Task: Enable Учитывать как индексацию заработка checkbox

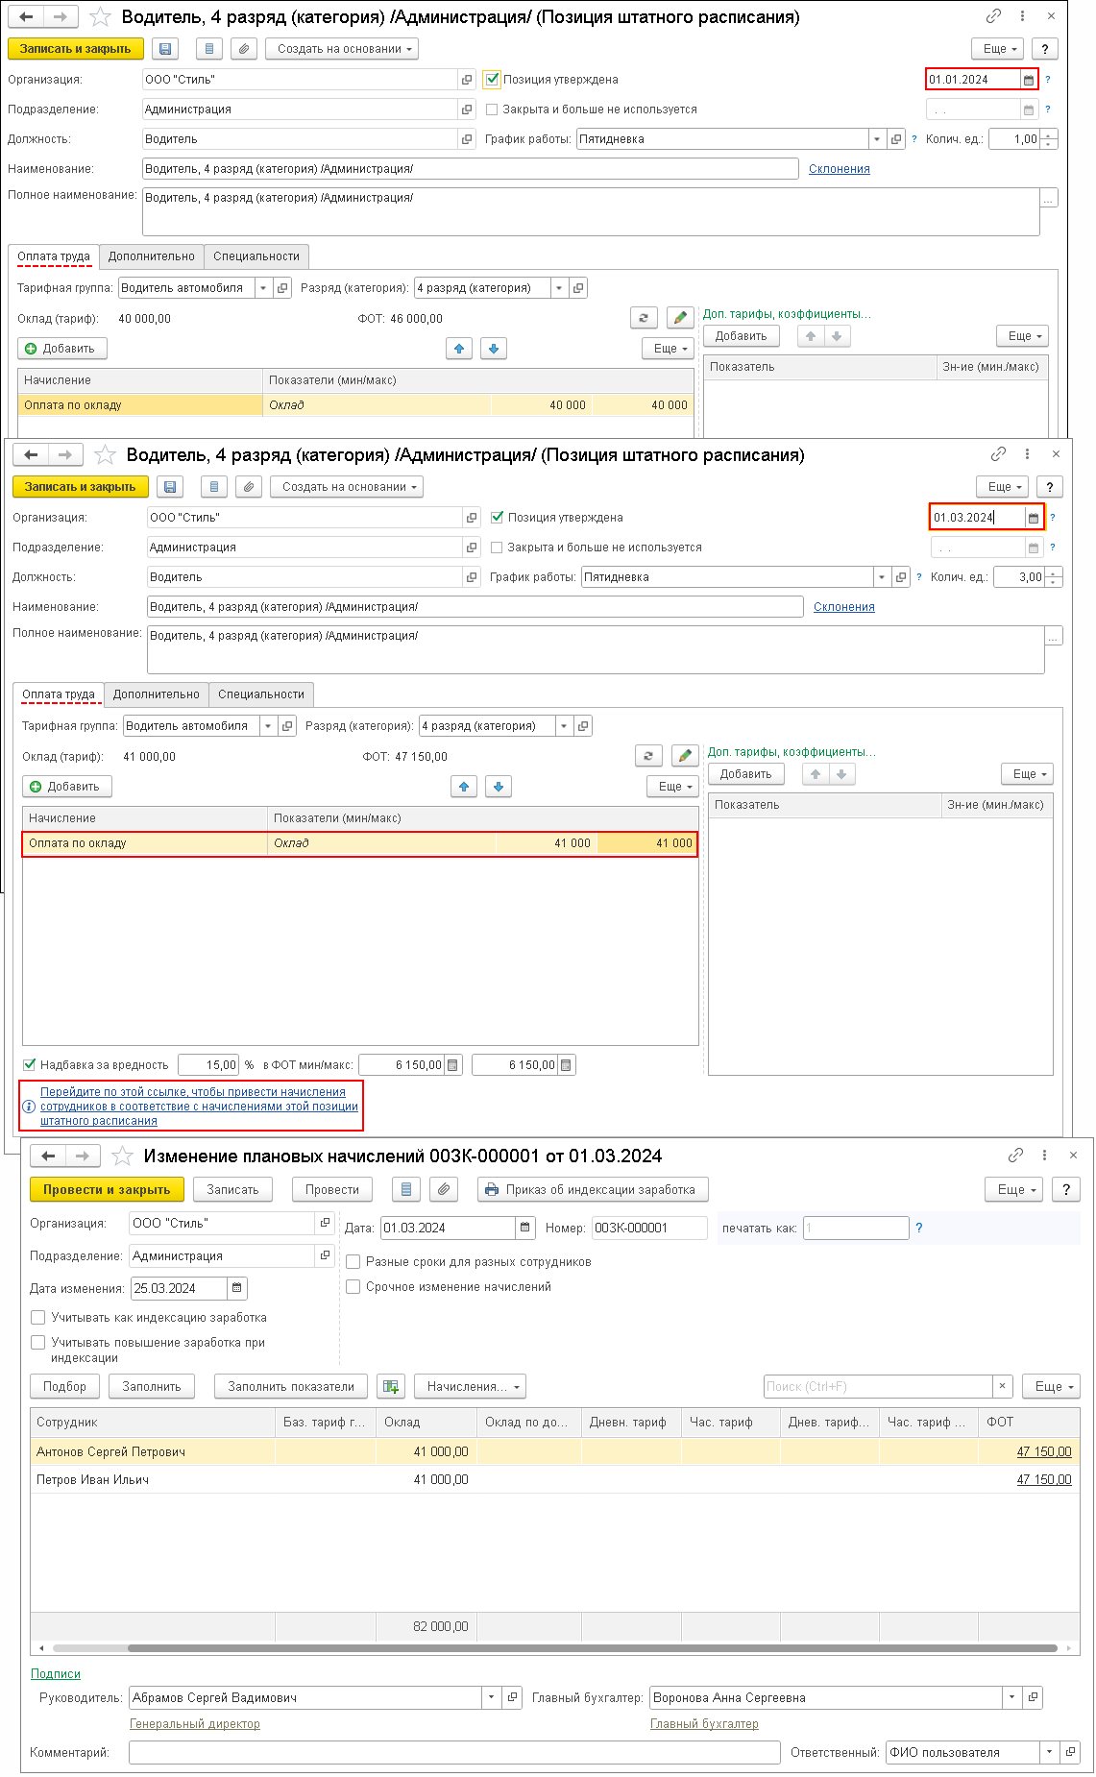Action: tap(38, 1318)
